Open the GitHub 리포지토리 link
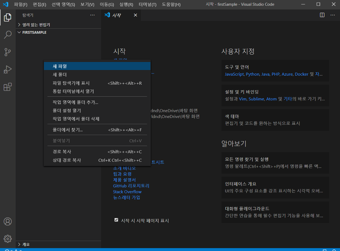 [131, 186]
